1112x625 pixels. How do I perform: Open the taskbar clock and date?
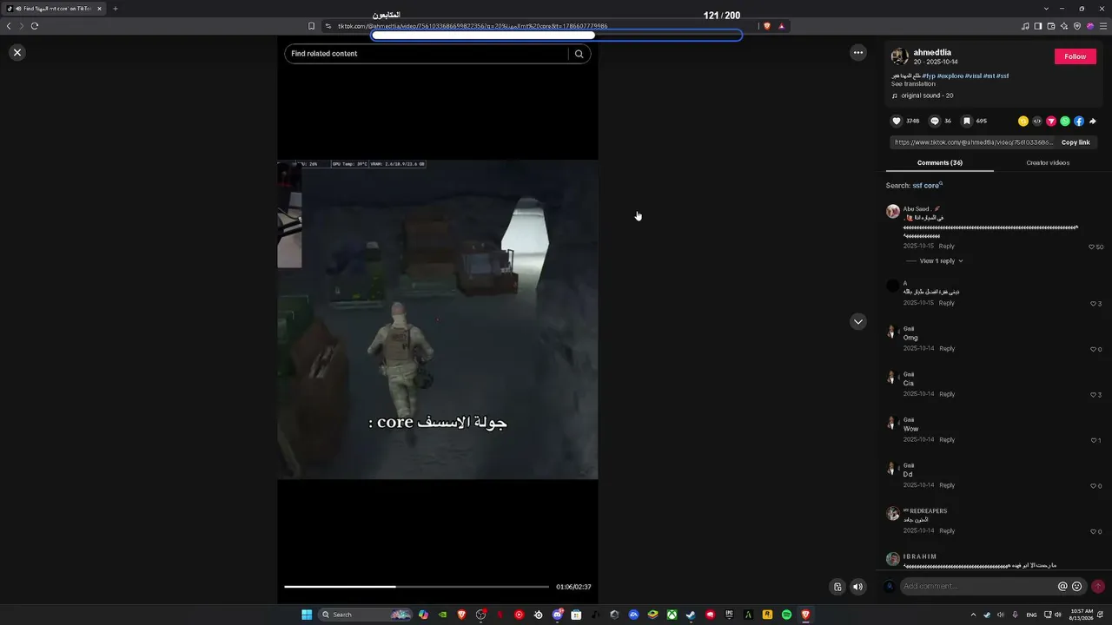click(x=1082, y=615)
